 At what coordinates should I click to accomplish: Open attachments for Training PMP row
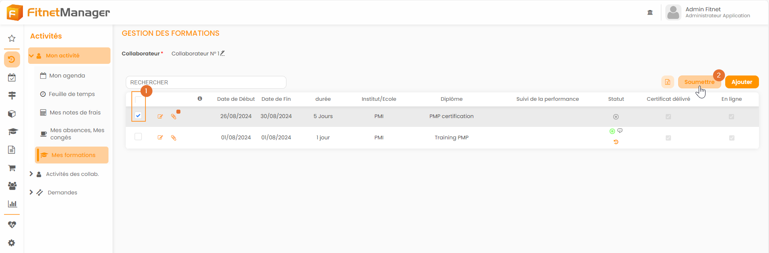(174, 138)
